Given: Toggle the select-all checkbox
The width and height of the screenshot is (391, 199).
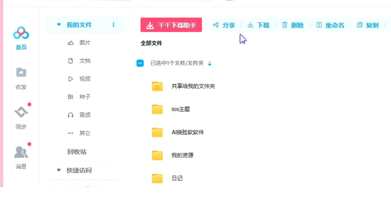Looking at the screenshot, I should click(140, 63).
